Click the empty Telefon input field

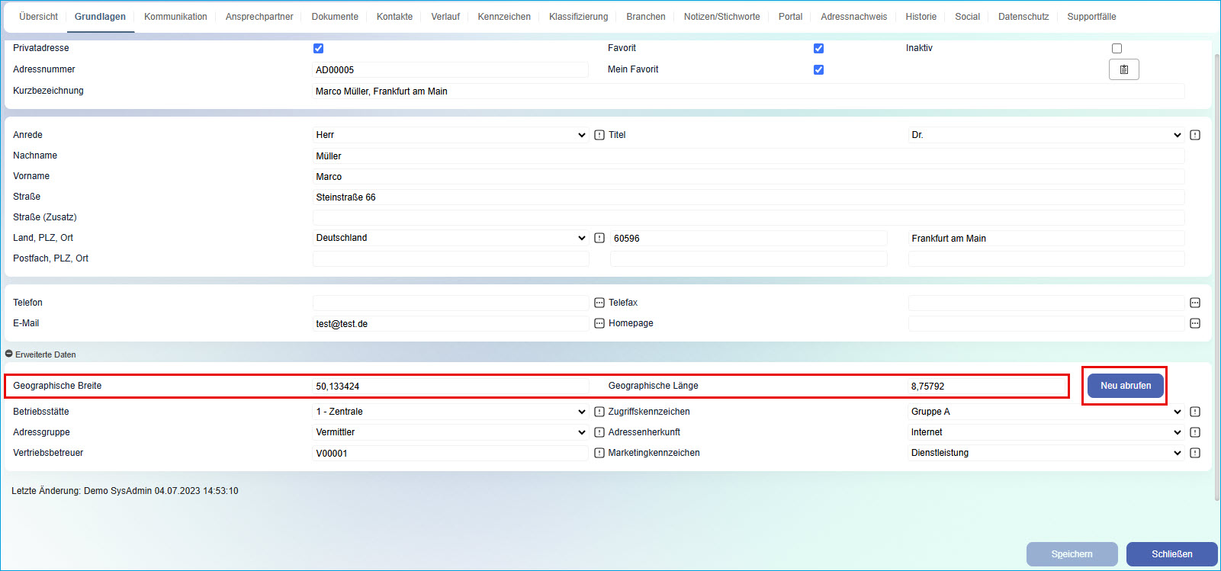(451, 303)
